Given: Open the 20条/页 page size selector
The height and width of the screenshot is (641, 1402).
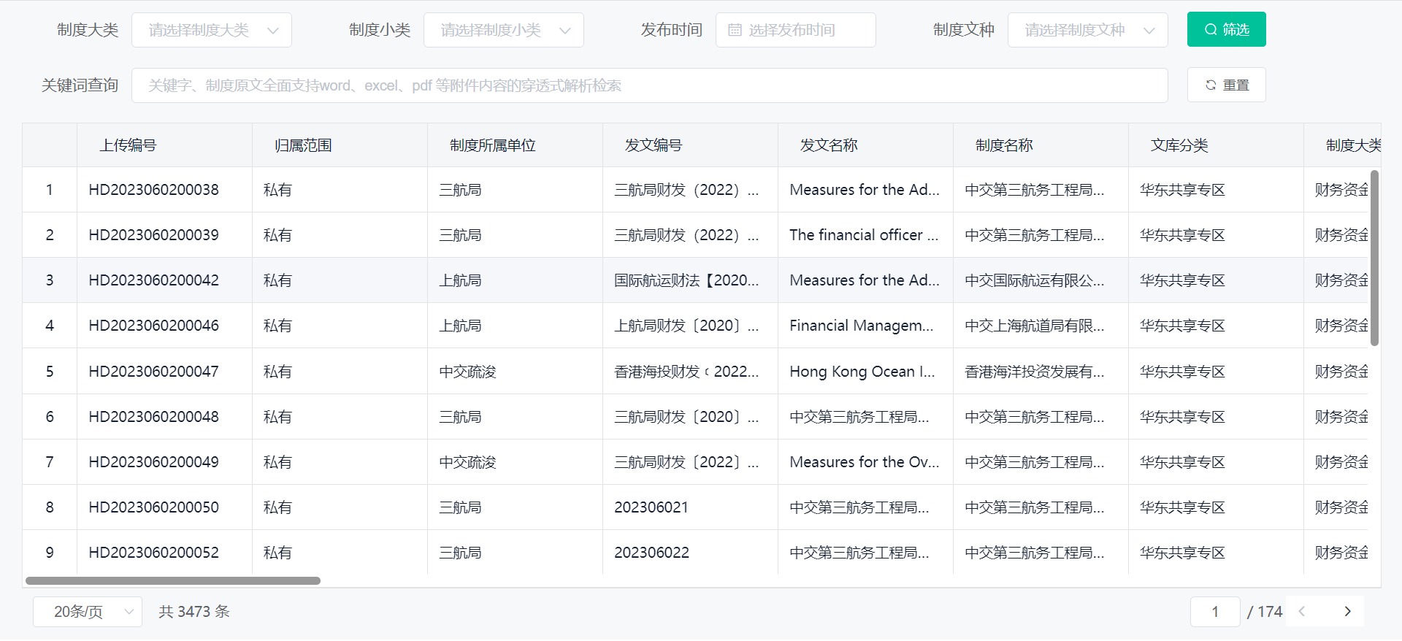Looking at the screenshot, I should click(87, 612).
